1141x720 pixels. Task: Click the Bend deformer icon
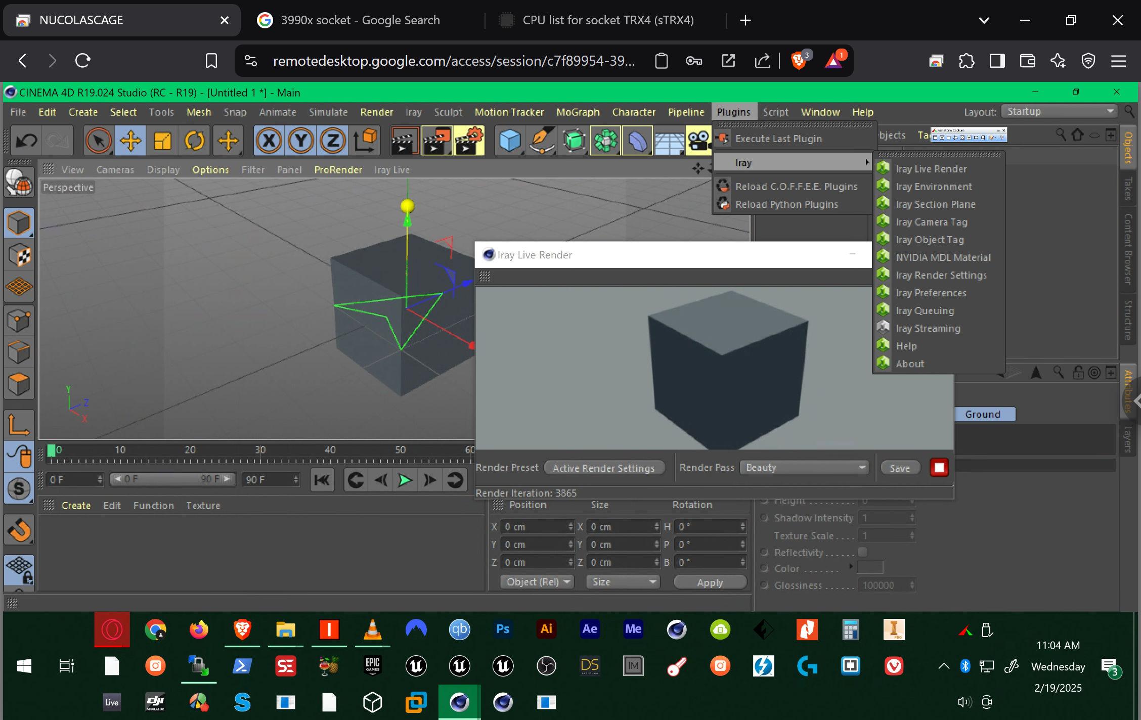[638, 140]
